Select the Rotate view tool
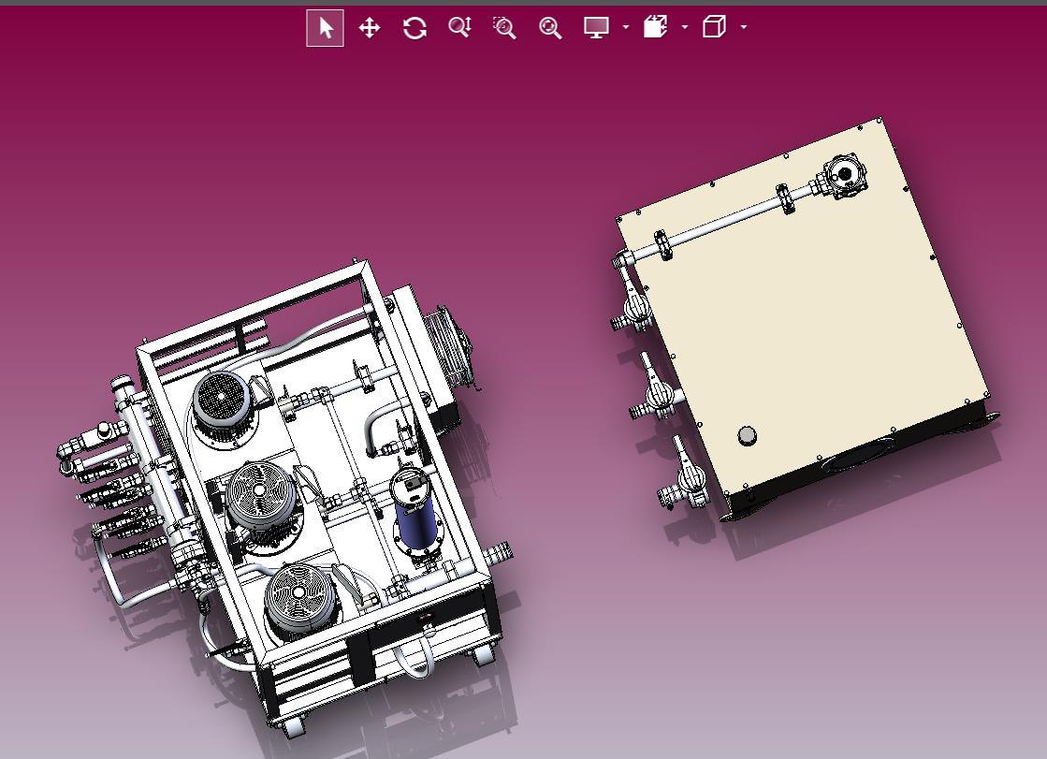The image size is (1047, 759). coord(414,28)
